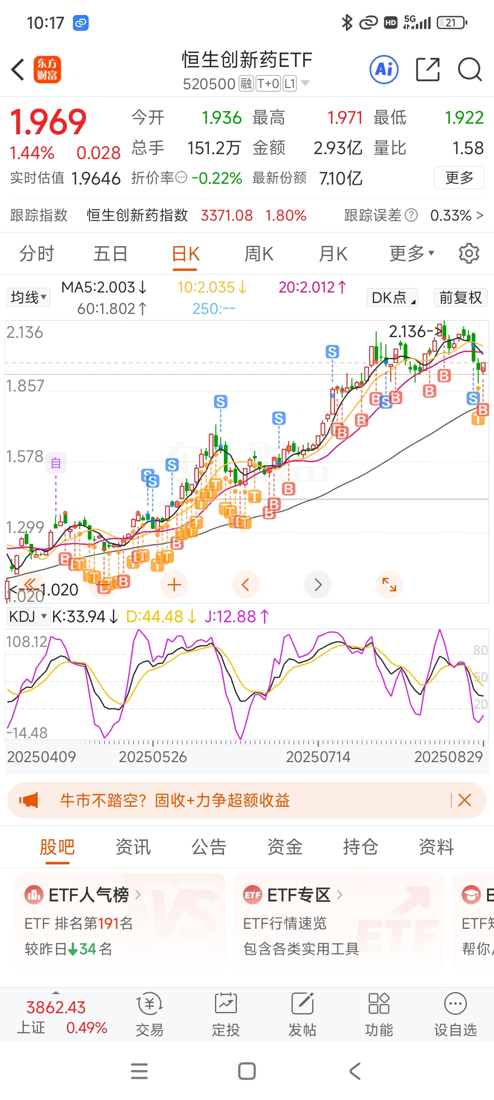Tap the current price 1.969

pos(48,122)
